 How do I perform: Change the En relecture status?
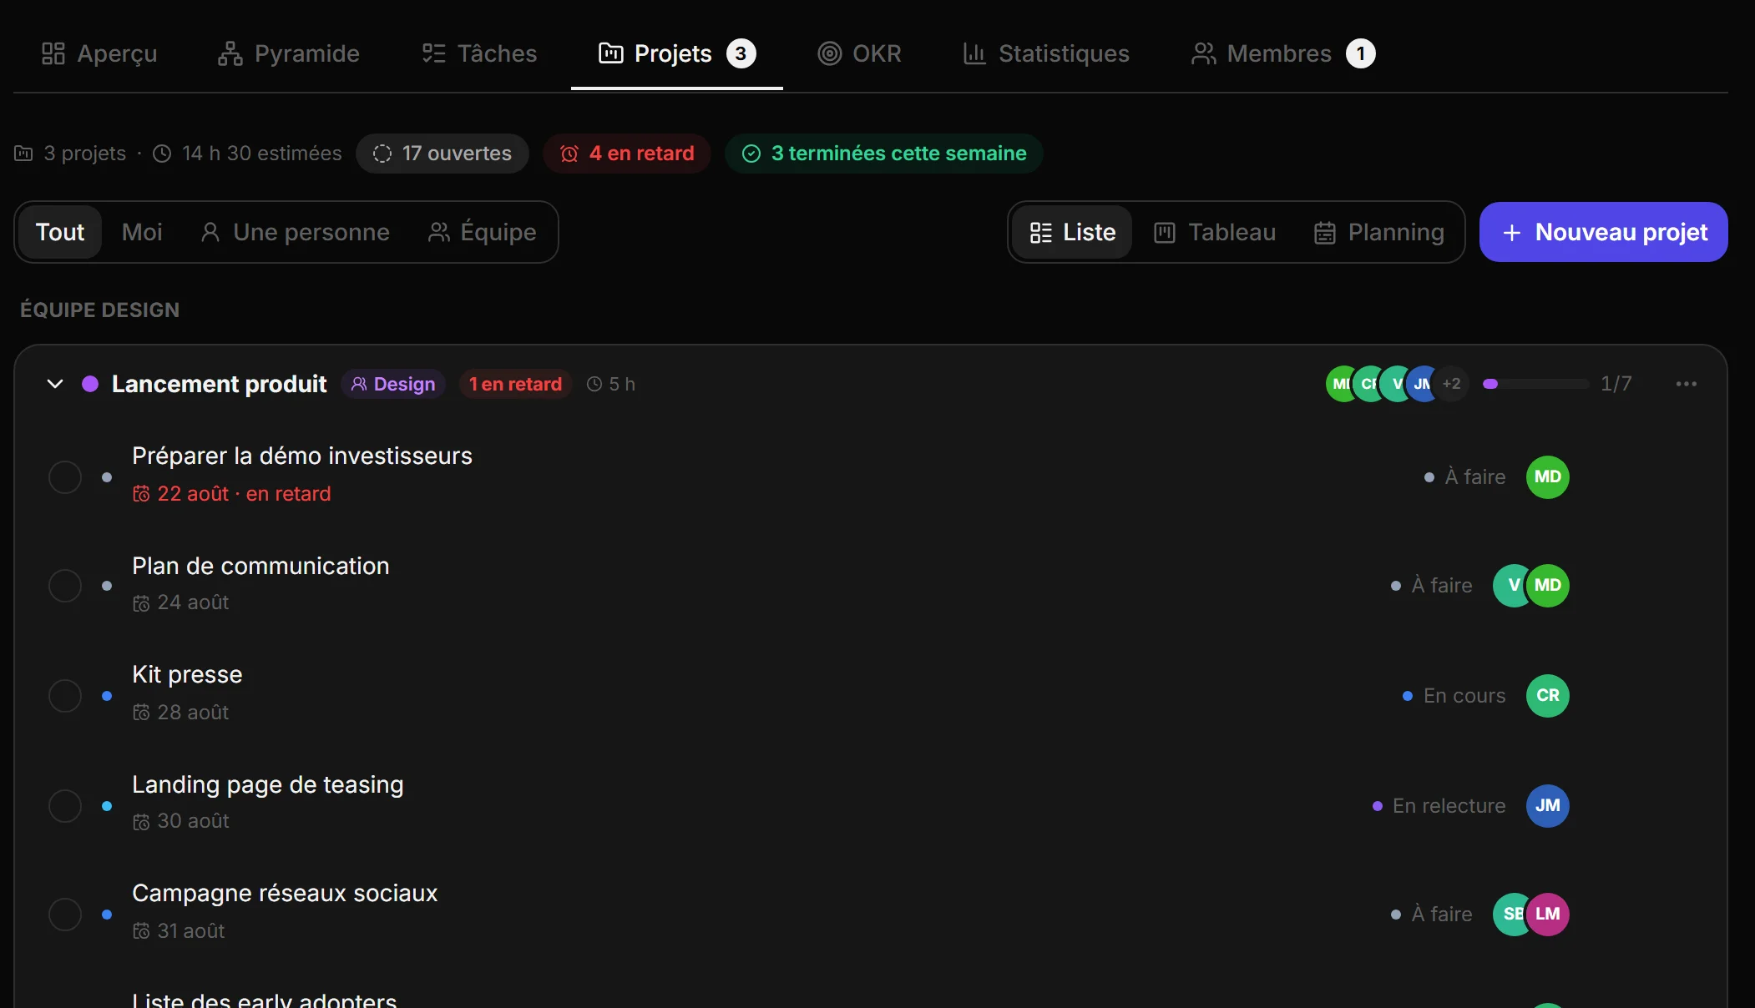click(x=1439, y=806)
